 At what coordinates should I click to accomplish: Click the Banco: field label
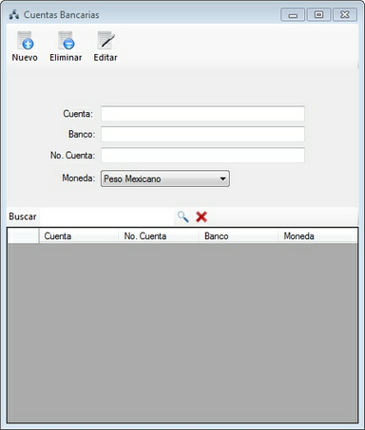82,134
